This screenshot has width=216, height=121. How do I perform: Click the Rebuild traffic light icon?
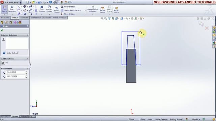pos(62,2)
